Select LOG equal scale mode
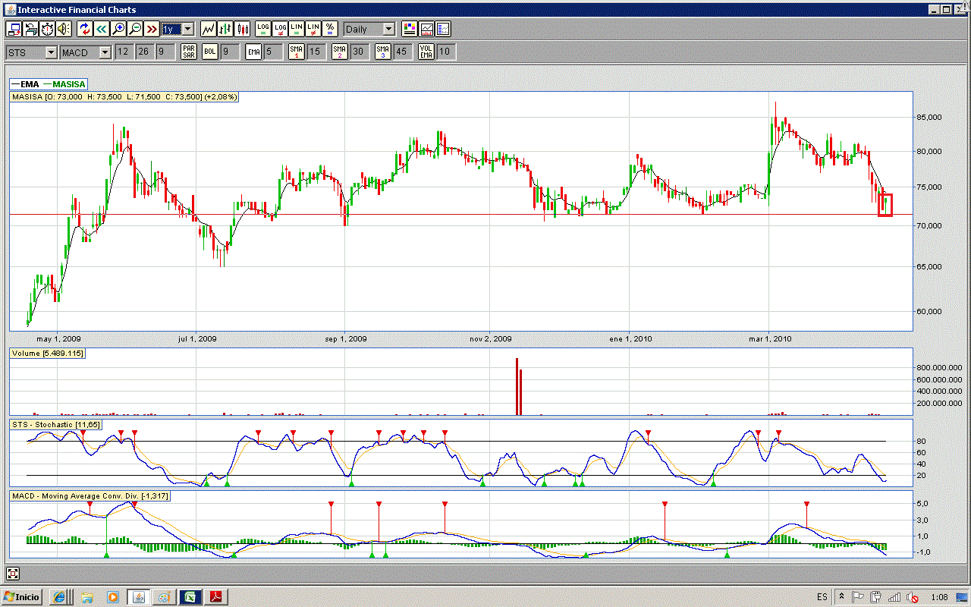 tap(263, 29)
